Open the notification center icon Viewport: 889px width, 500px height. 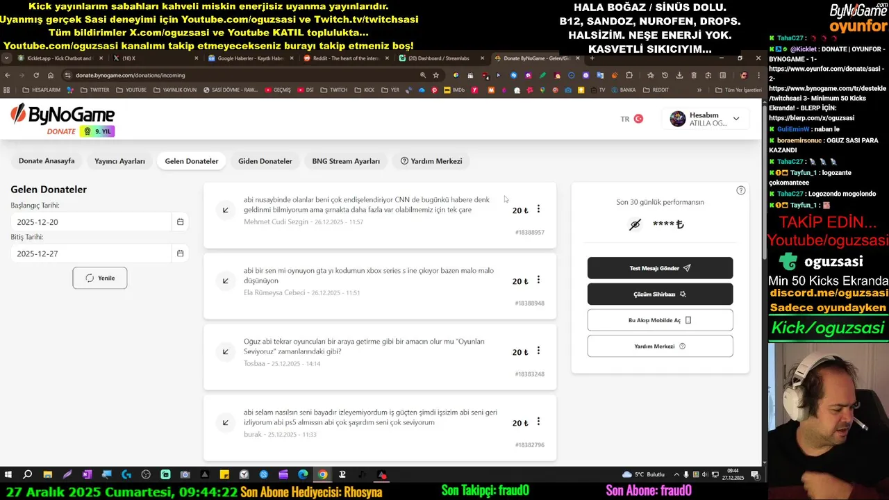coord(755,474)
